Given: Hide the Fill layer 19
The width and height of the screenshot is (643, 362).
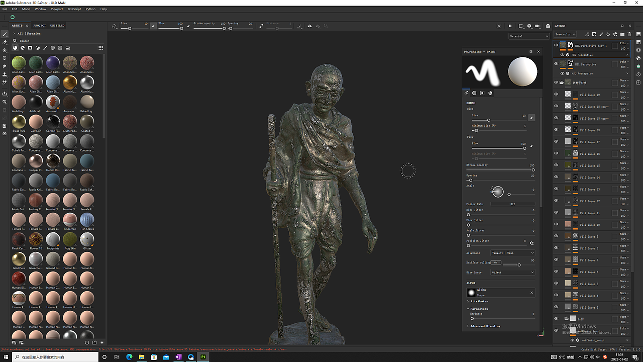Looking at the screenshot, I should coord(556,94).
